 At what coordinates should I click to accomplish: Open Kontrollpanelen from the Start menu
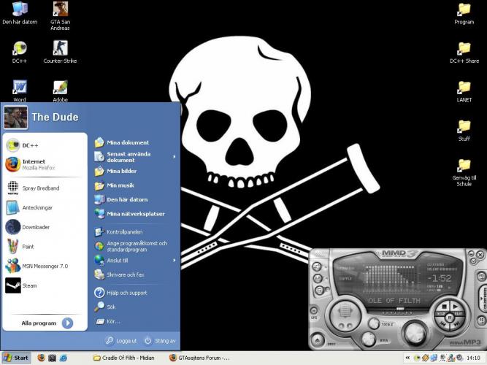[124, 232]
